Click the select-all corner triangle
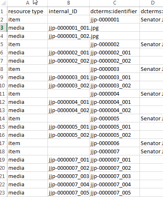 [3, 3]
